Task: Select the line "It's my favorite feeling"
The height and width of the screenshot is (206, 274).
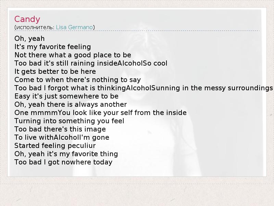Action: (52, 47)
